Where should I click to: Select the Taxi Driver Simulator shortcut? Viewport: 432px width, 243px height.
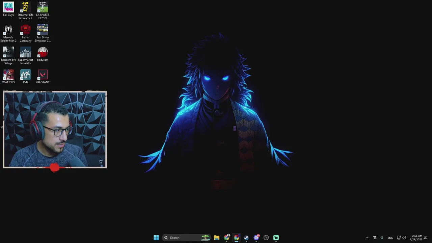point(43,33)
